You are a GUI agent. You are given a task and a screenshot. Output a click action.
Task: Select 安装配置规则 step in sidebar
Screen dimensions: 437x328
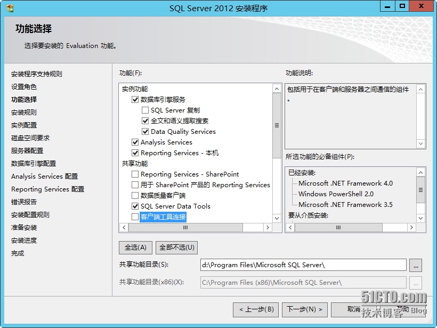[x=30, y=215]
